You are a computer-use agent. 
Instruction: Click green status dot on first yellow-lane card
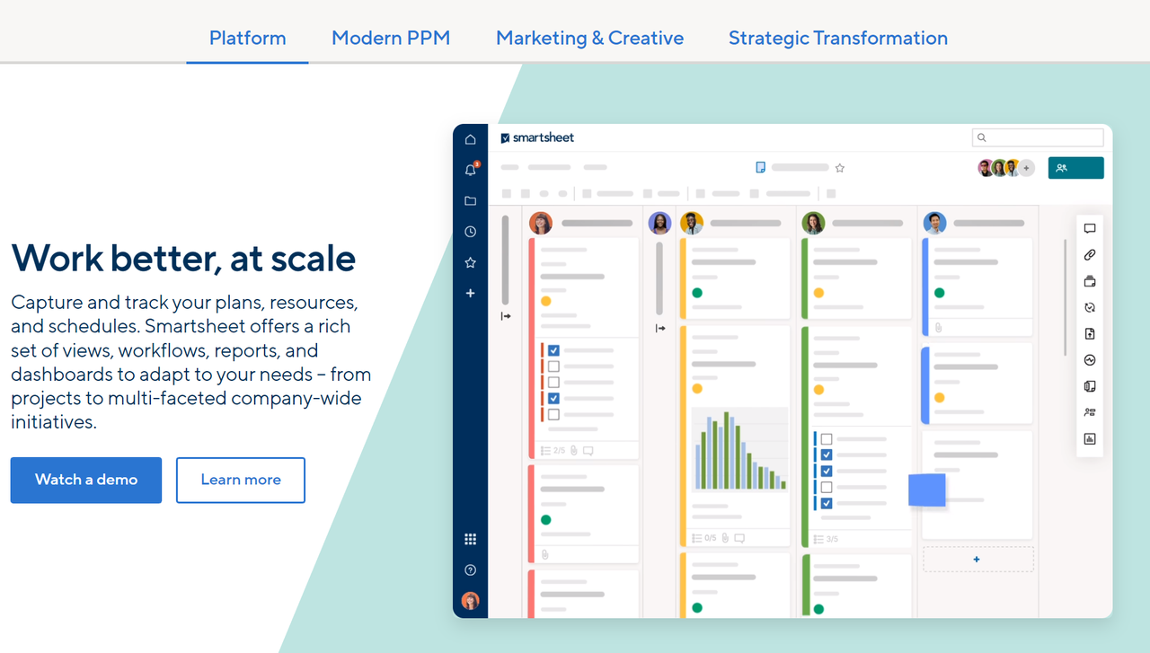pos(696,293)
